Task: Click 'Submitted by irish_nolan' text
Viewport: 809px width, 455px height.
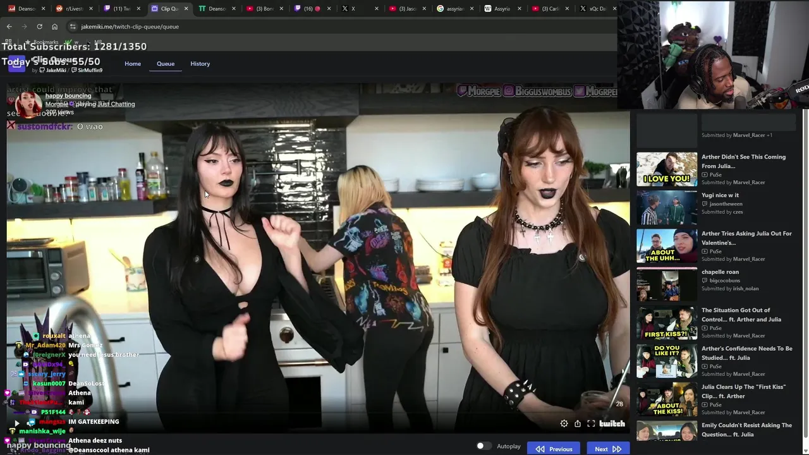Action: pyautogui.click(x=730, y=289)
